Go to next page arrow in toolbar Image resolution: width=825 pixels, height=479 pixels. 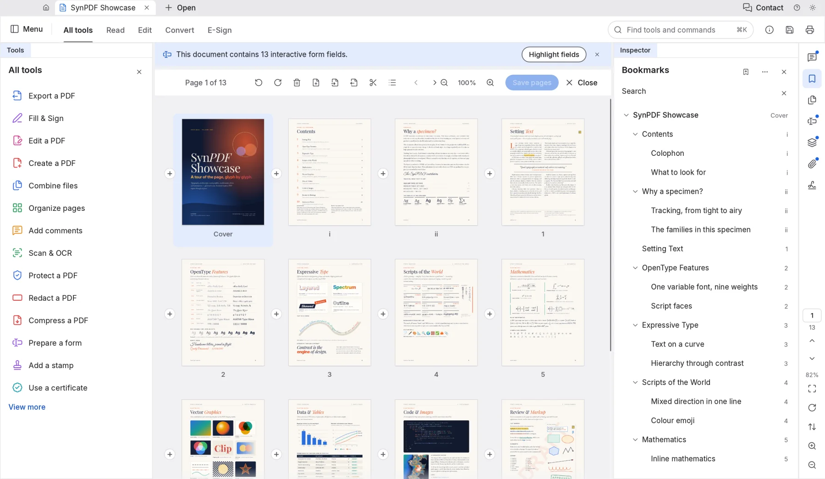[x=434, y=83]
